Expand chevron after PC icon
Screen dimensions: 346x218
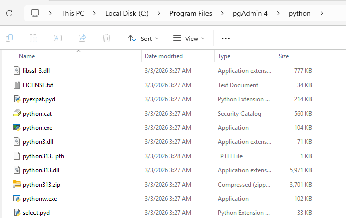click(50, 13)
